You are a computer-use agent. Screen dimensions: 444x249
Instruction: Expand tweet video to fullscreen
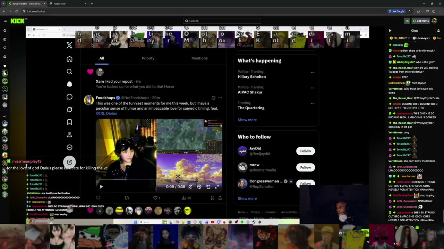click(x=217, y=187)
